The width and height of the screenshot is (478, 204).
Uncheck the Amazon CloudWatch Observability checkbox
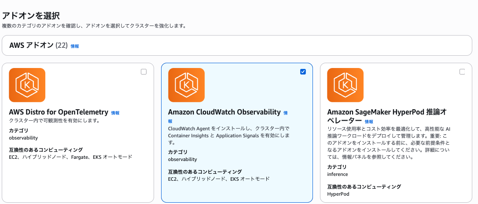tap(303, 72)
